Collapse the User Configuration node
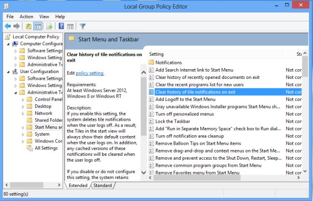313x201 pixels. (8, 72)
